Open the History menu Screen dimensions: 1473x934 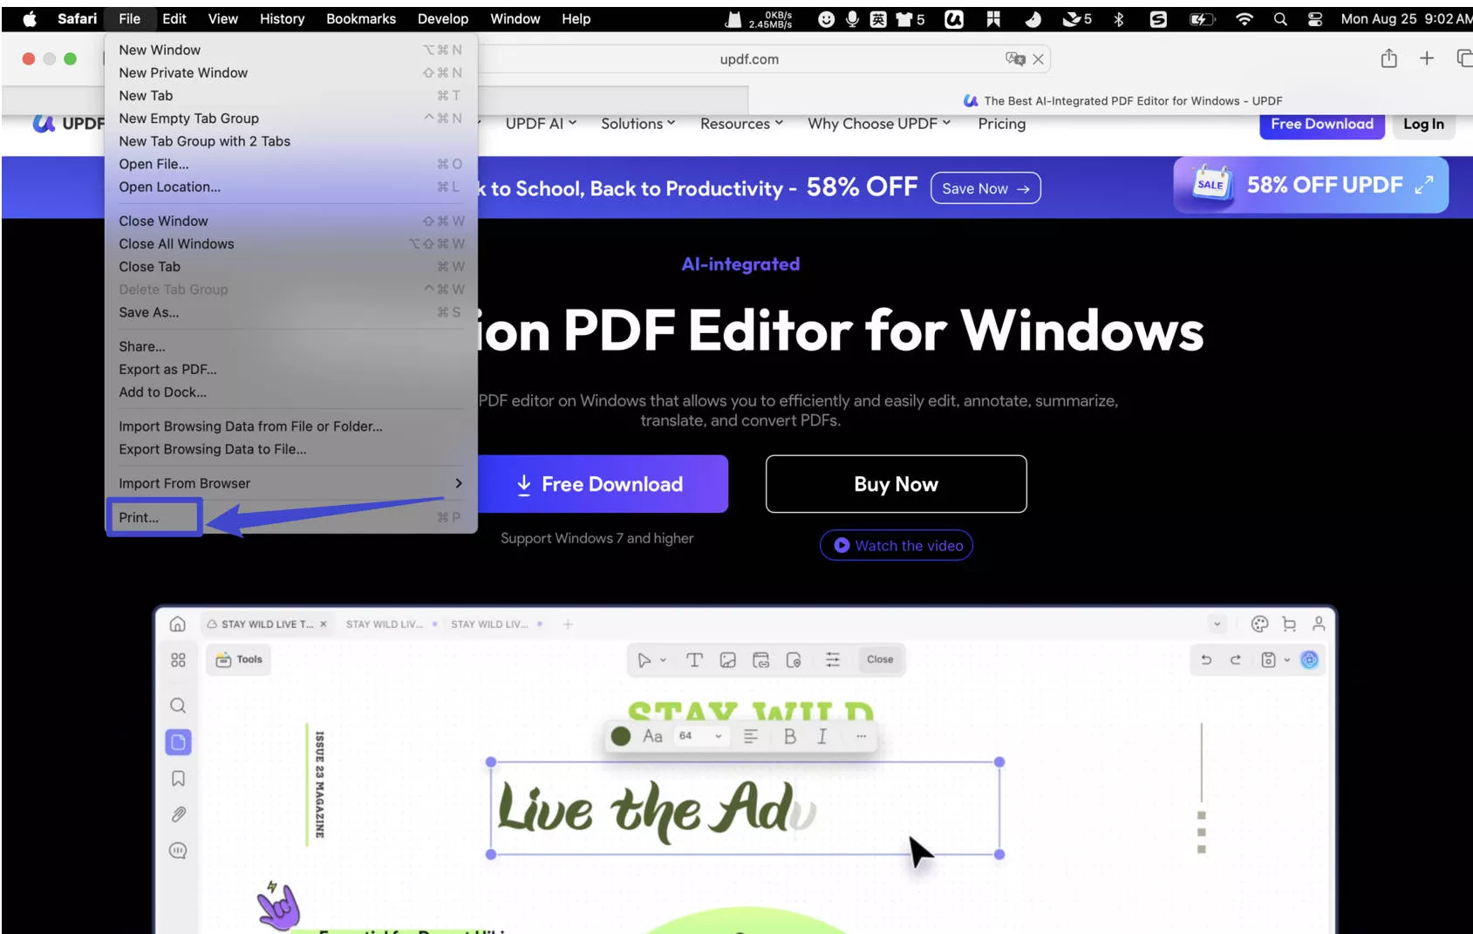click(283, 18)
